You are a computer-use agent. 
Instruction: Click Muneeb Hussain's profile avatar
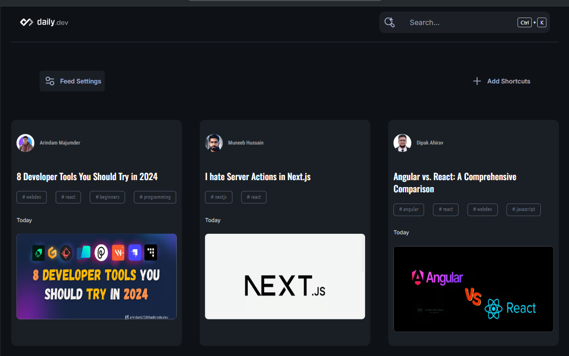213,142
